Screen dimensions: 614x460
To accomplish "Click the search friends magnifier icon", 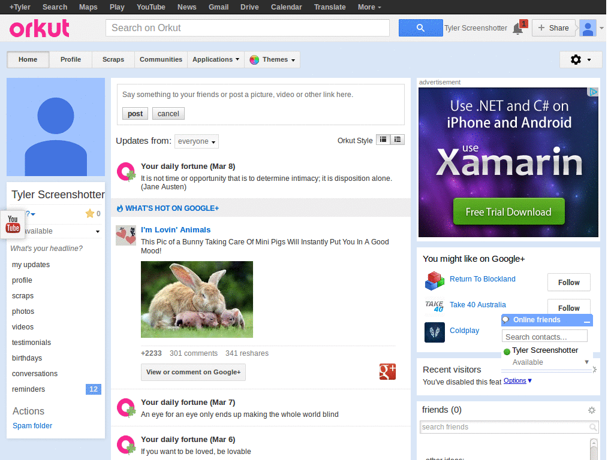I will (593, 427).
